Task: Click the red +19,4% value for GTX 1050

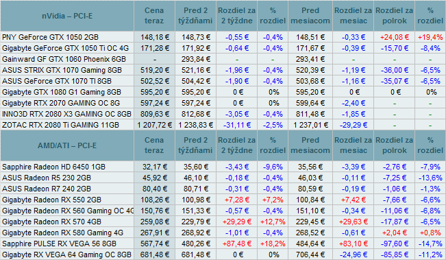Action: (430, 37)
